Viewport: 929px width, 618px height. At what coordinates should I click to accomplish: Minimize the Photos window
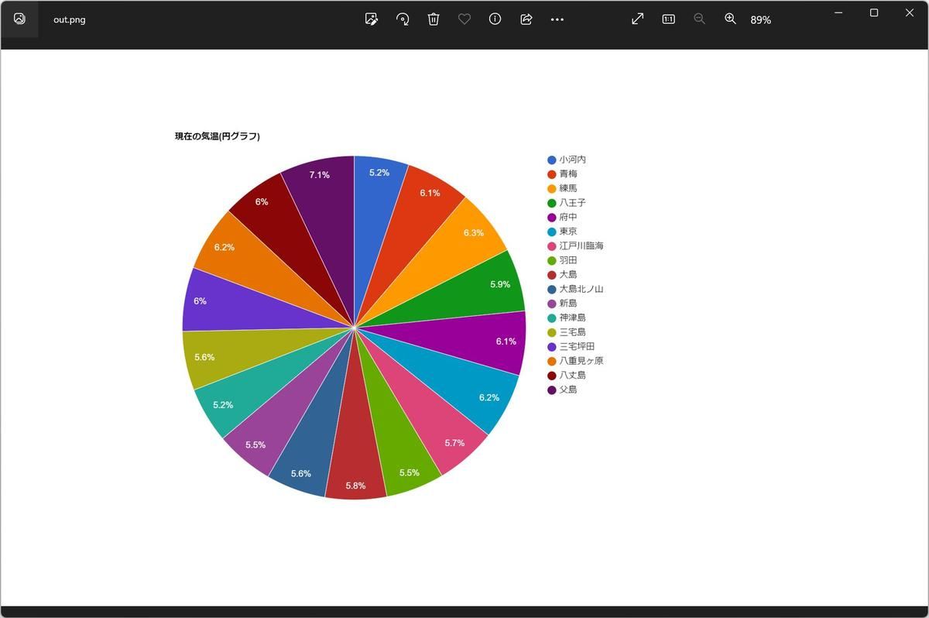pyautogui.click(x=838, y=12)
